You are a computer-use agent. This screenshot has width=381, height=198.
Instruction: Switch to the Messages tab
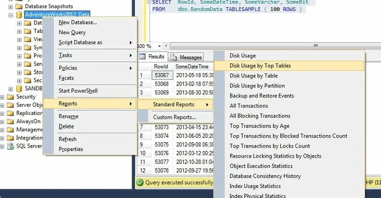coord(186,57)
